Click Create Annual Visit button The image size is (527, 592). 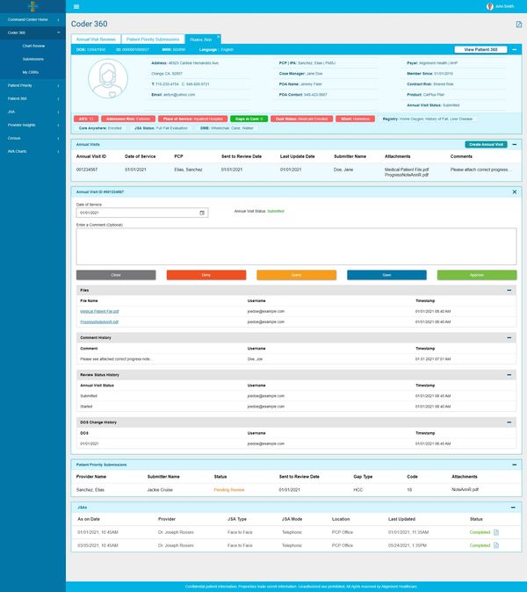486,145
